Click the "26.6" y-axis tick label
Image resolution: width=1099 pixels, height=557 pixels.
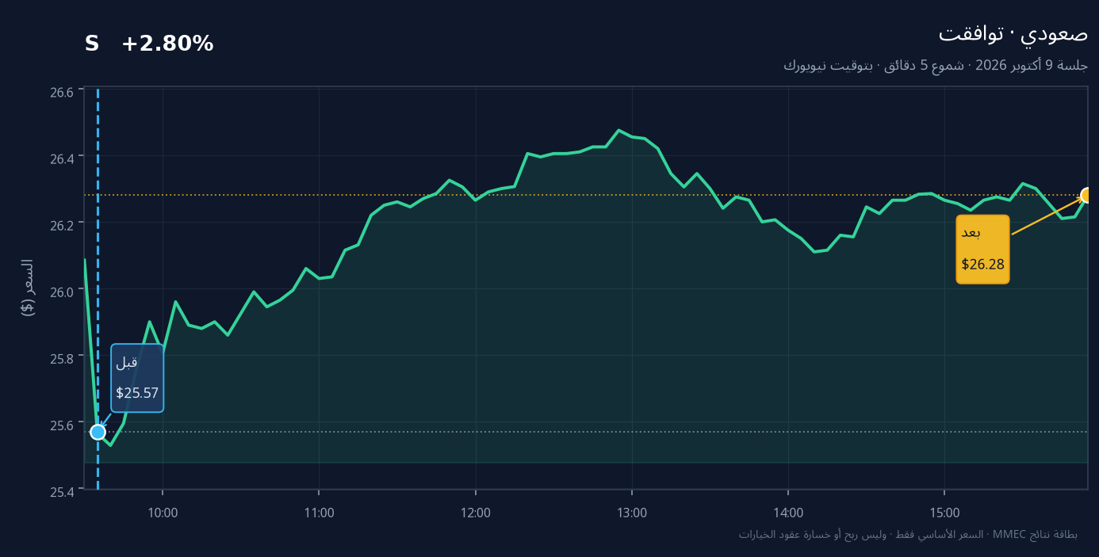pos(62,92)
